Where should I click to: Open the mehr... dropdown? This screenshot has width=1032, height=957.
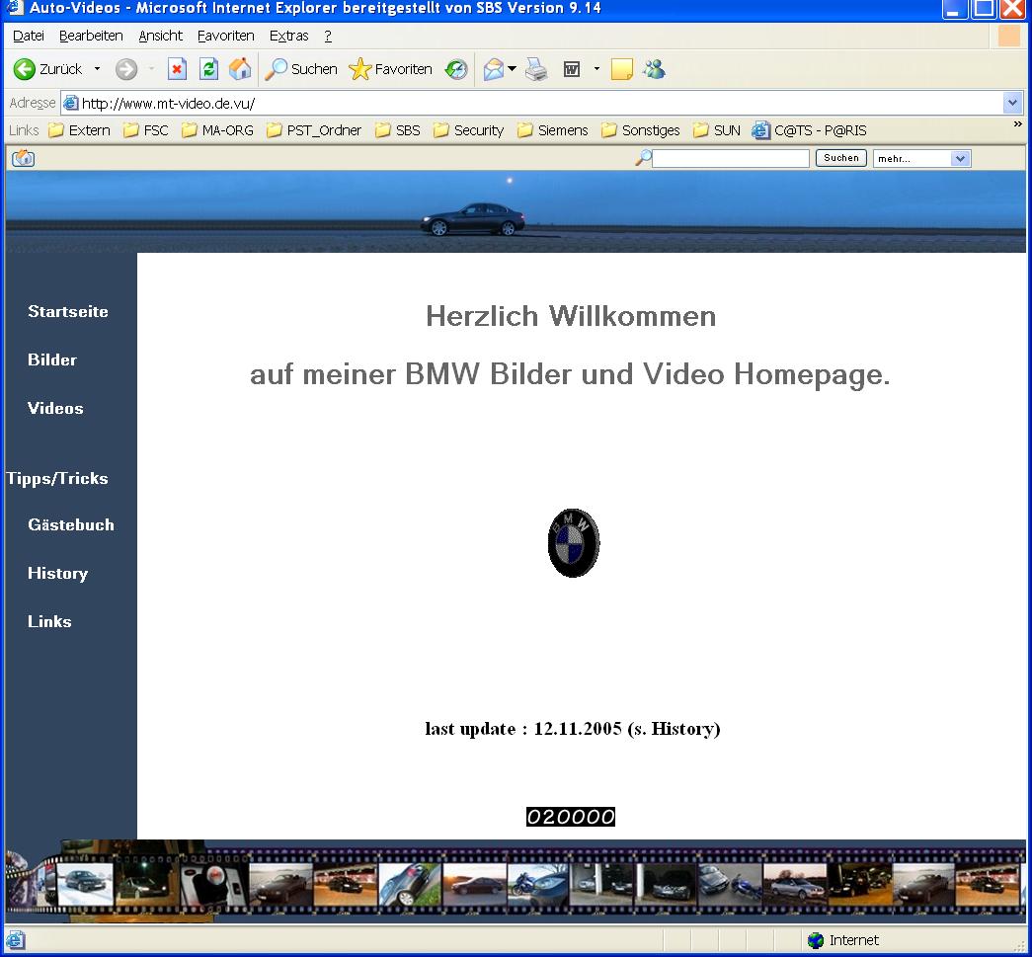[921, 159]
